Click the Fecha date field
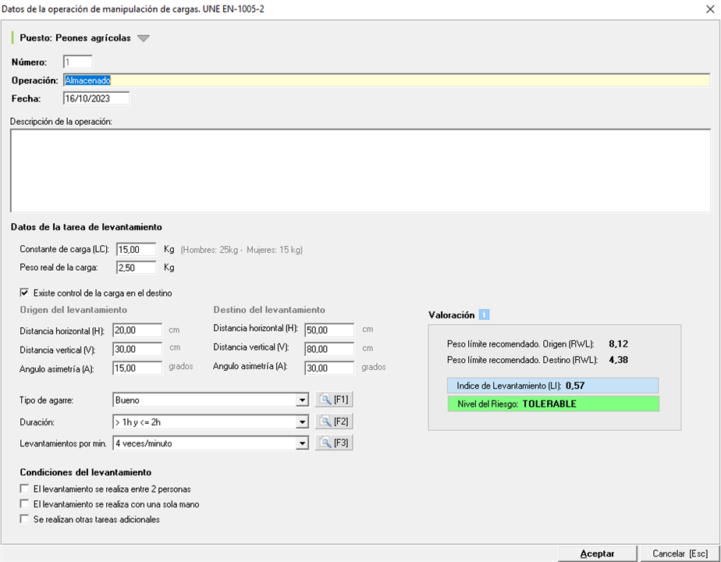The width and height of the screenshot is (721, 562). pos(96,98)
